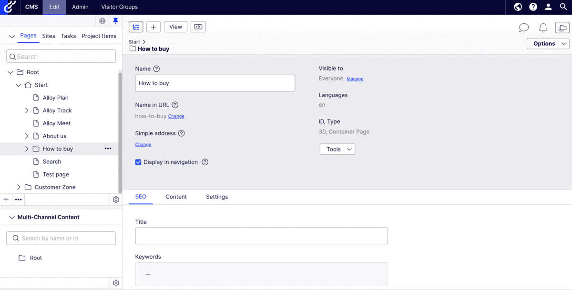Open the Admin menu
The width and height of the screenshot is (572, 290).
tap(80, 7)
